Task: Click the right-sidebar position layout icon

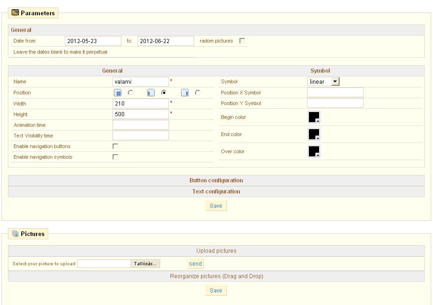Action: click(185, 93)
